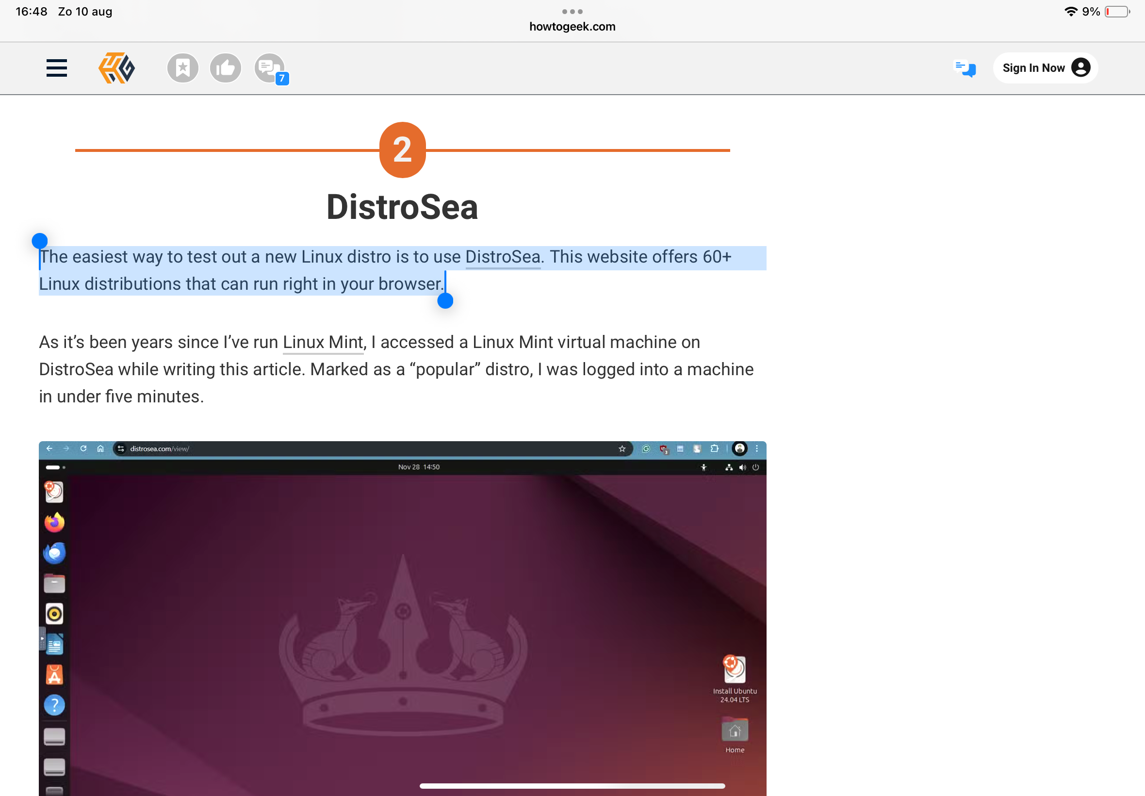Bookmark this article with star icon
1145x796 pixels.
coord(183,68)
